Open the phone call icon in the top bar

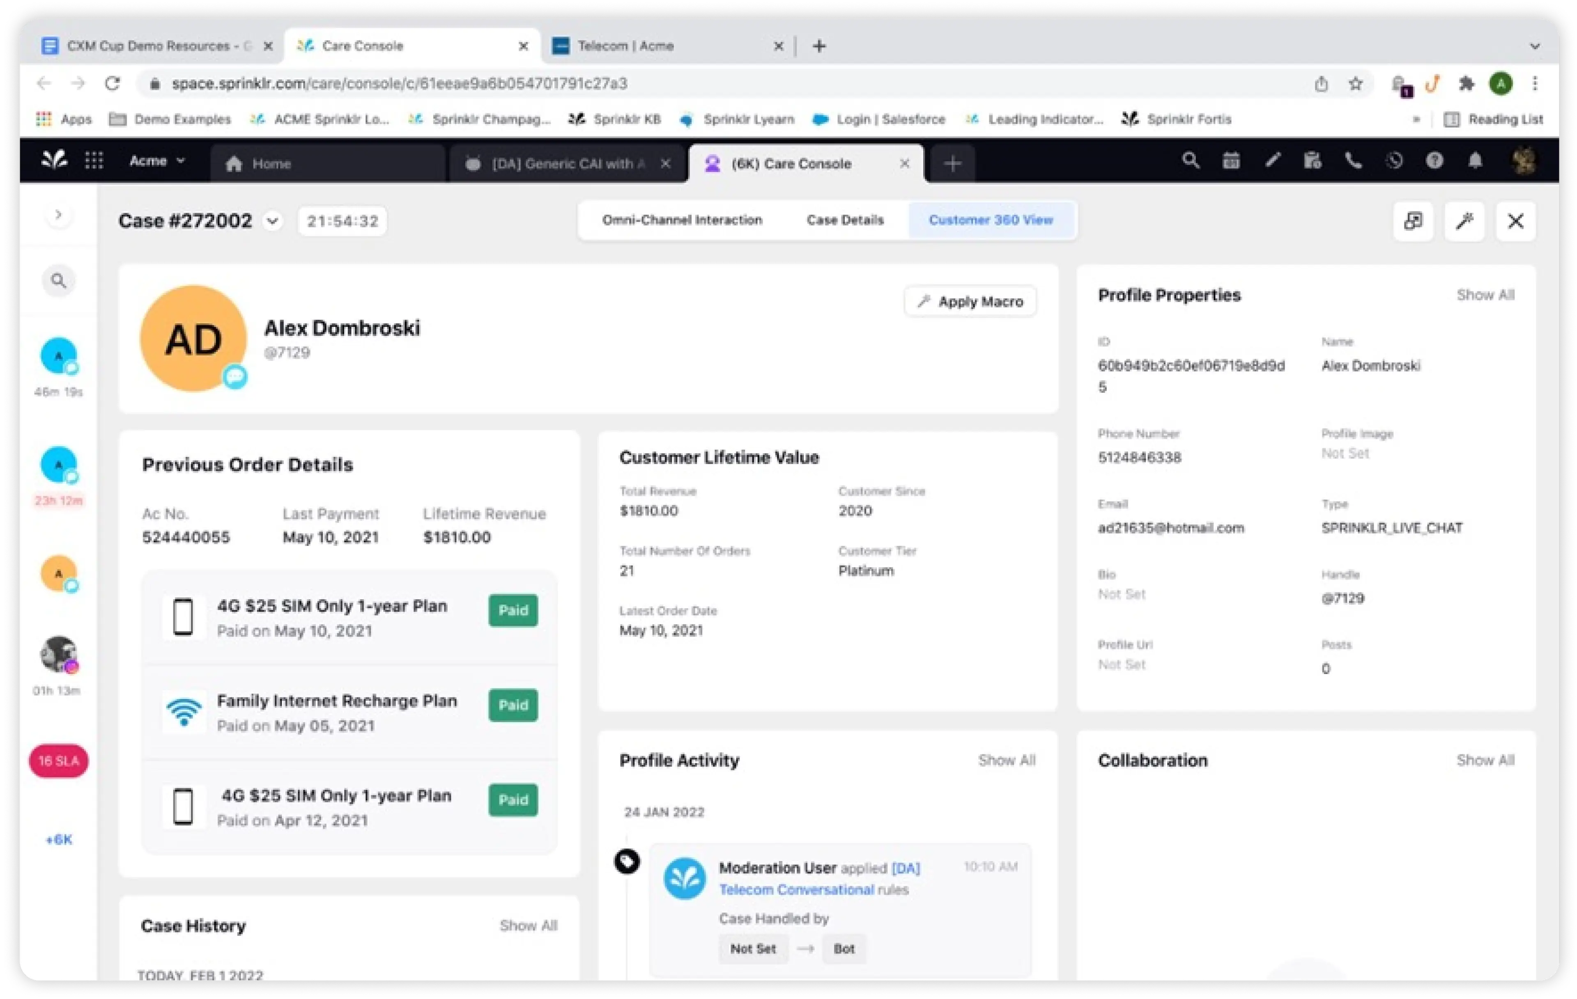1353,160
